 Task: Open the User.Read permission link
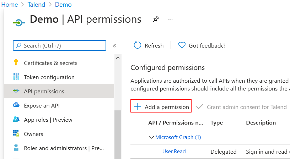click(174, 152)
